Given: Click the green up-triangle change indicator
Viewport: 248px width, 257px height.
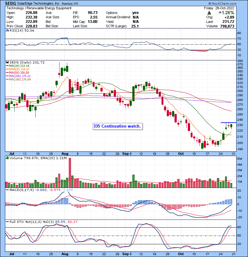Looking at the screenshot, I should (209, 13).
